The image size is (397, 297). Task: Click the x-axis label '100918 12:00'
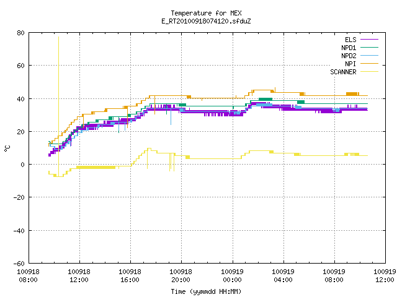click(x=79, y=276)
